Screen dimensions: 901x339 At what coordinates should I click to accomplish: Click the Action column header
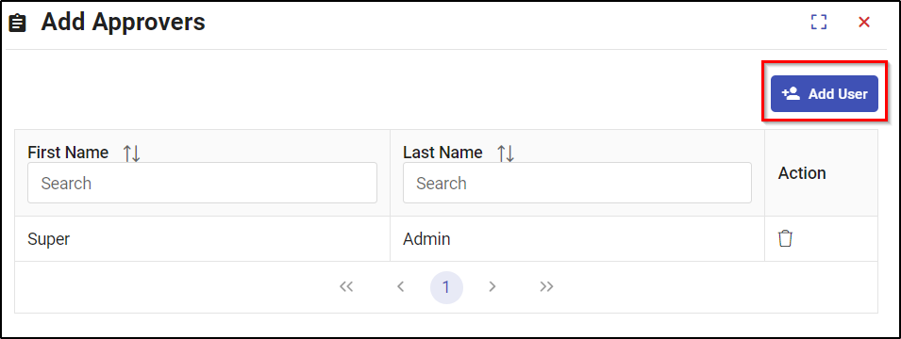point(802,173)
